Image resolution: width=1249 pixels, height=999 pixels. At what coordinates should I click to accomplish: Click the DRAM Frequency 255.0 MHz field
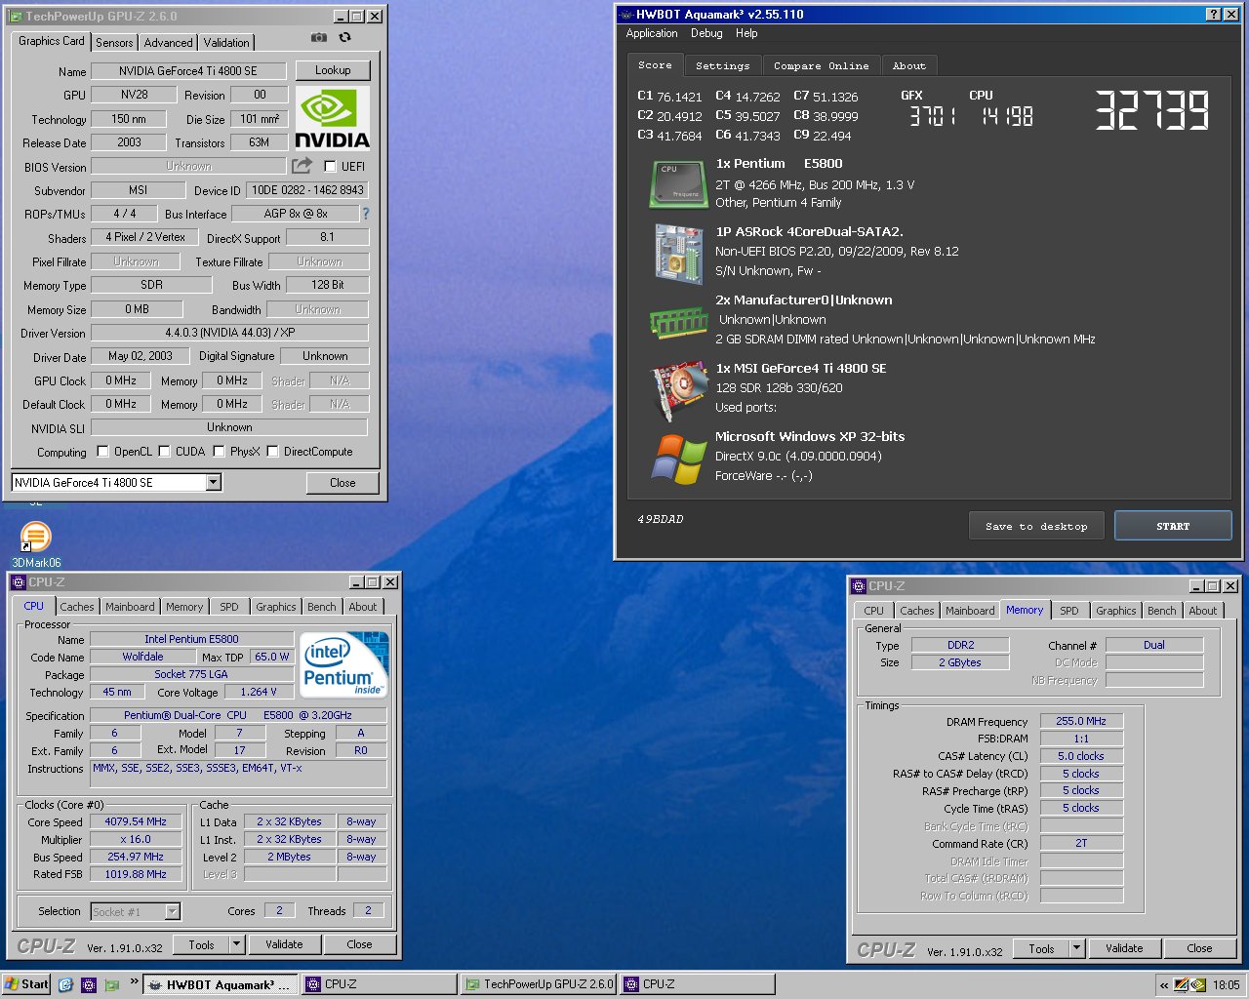1081,721
